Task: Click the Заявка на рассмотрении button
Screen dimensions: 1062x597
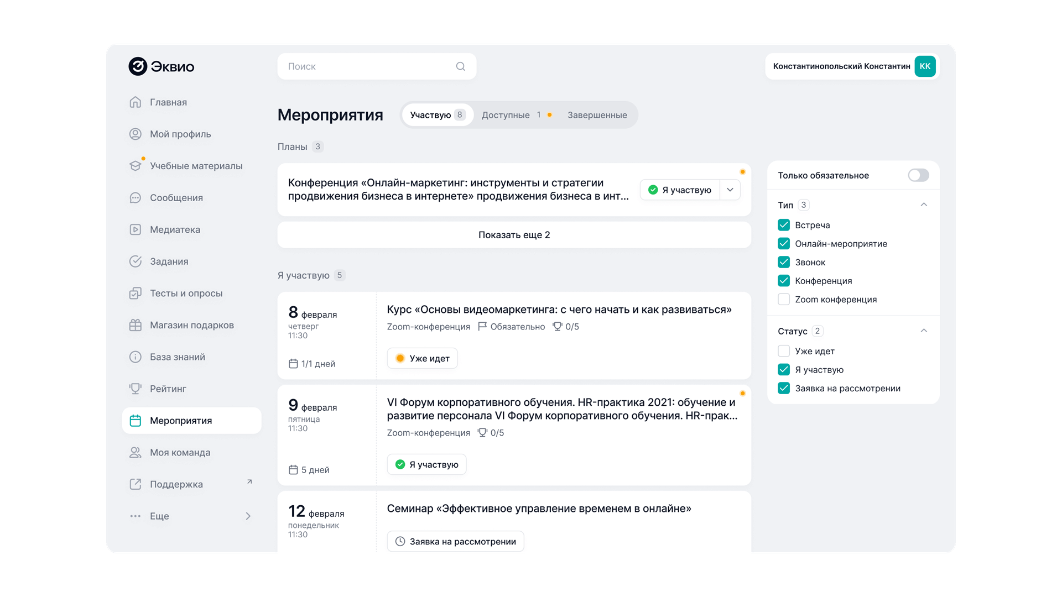Action: [455, 542]
